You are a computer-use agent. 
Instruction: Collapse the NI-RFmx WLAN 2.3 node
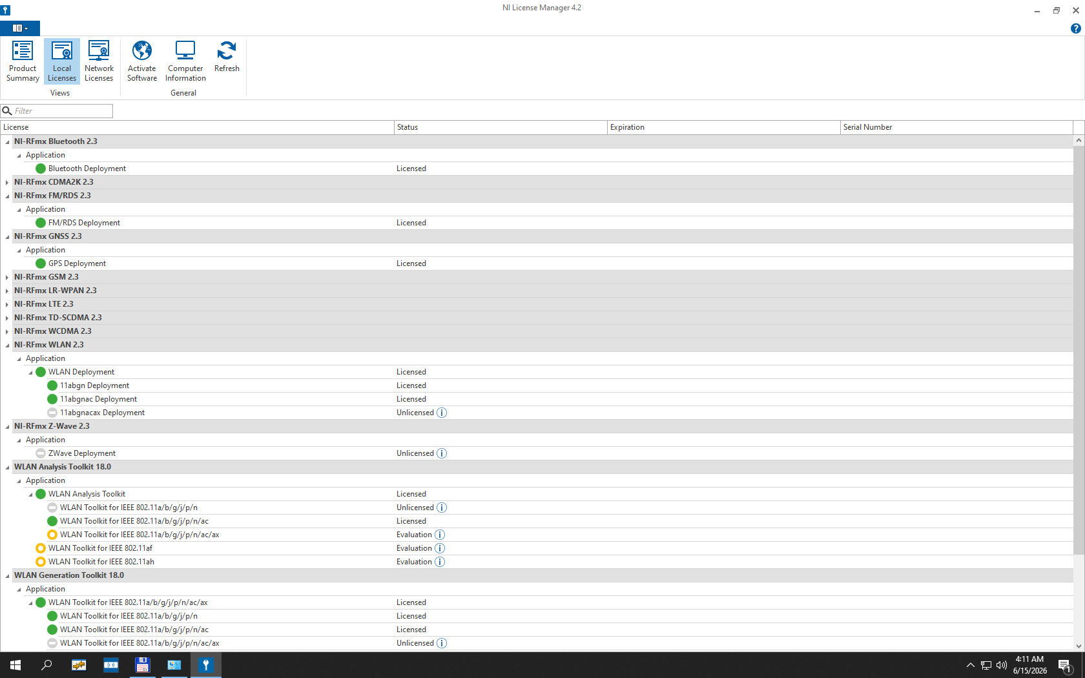pyautogui.click(x=7, y=345)
